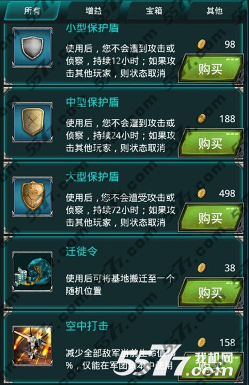249x385 pixels.
Task: Select the 所有 tab
Action: coord(32,11)
